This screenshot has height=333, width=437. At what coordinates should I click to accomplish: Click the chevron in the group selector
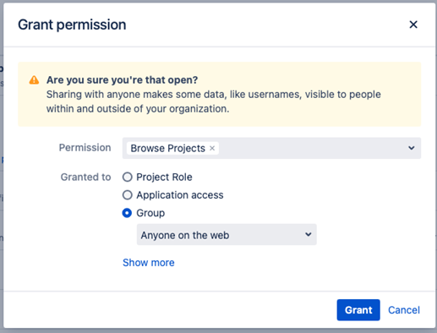[309, 234]
